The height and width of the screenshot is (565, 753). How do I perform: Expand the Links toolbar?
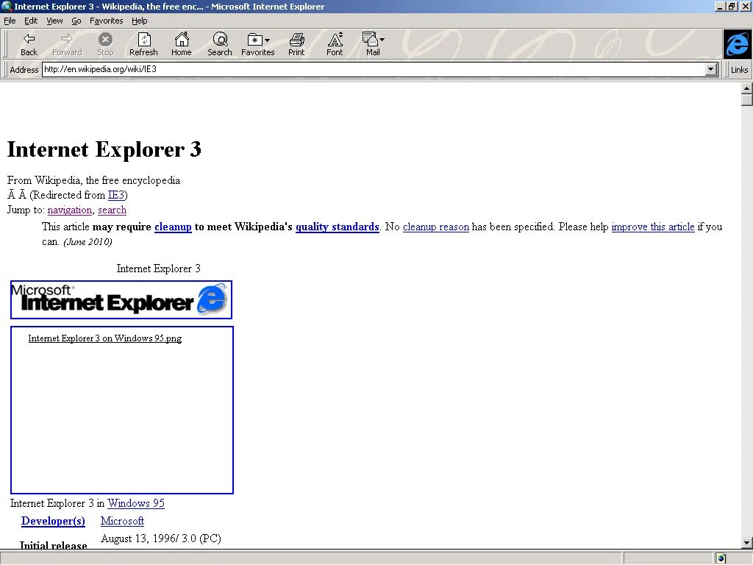(x=739, y=70)
